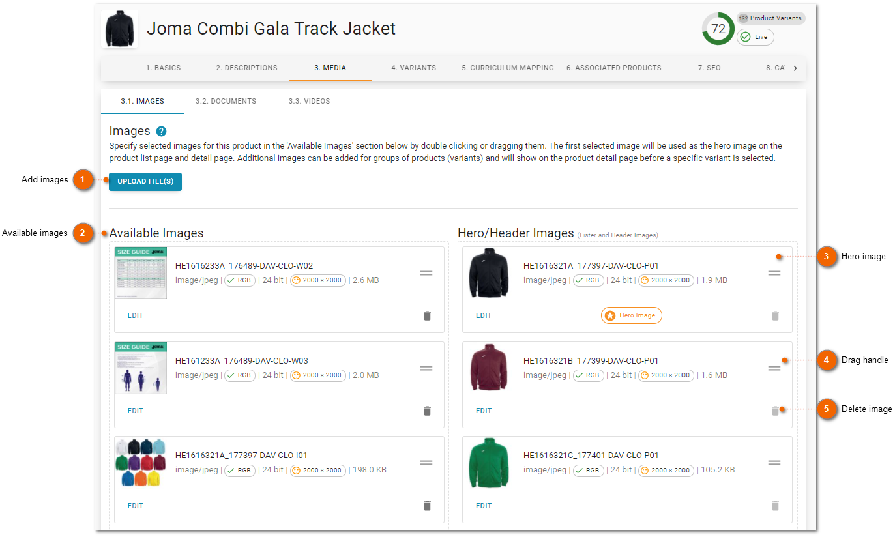The width and height of the screenshot is (895, 537).
Task: Expand more tabs with the right chevron
Action: tap(795, 68)
